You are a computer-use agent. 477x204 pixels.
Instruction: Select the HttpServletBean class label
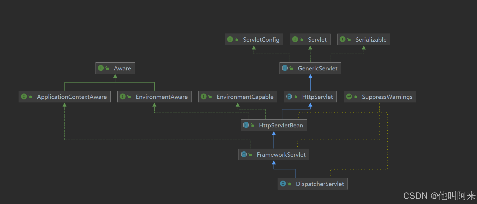pyautogui.click(x=281, y=125)
